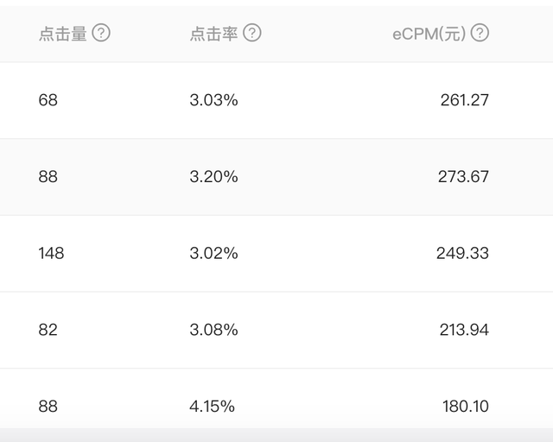Select click rate cell 3.03%

[x=213, y=100]
